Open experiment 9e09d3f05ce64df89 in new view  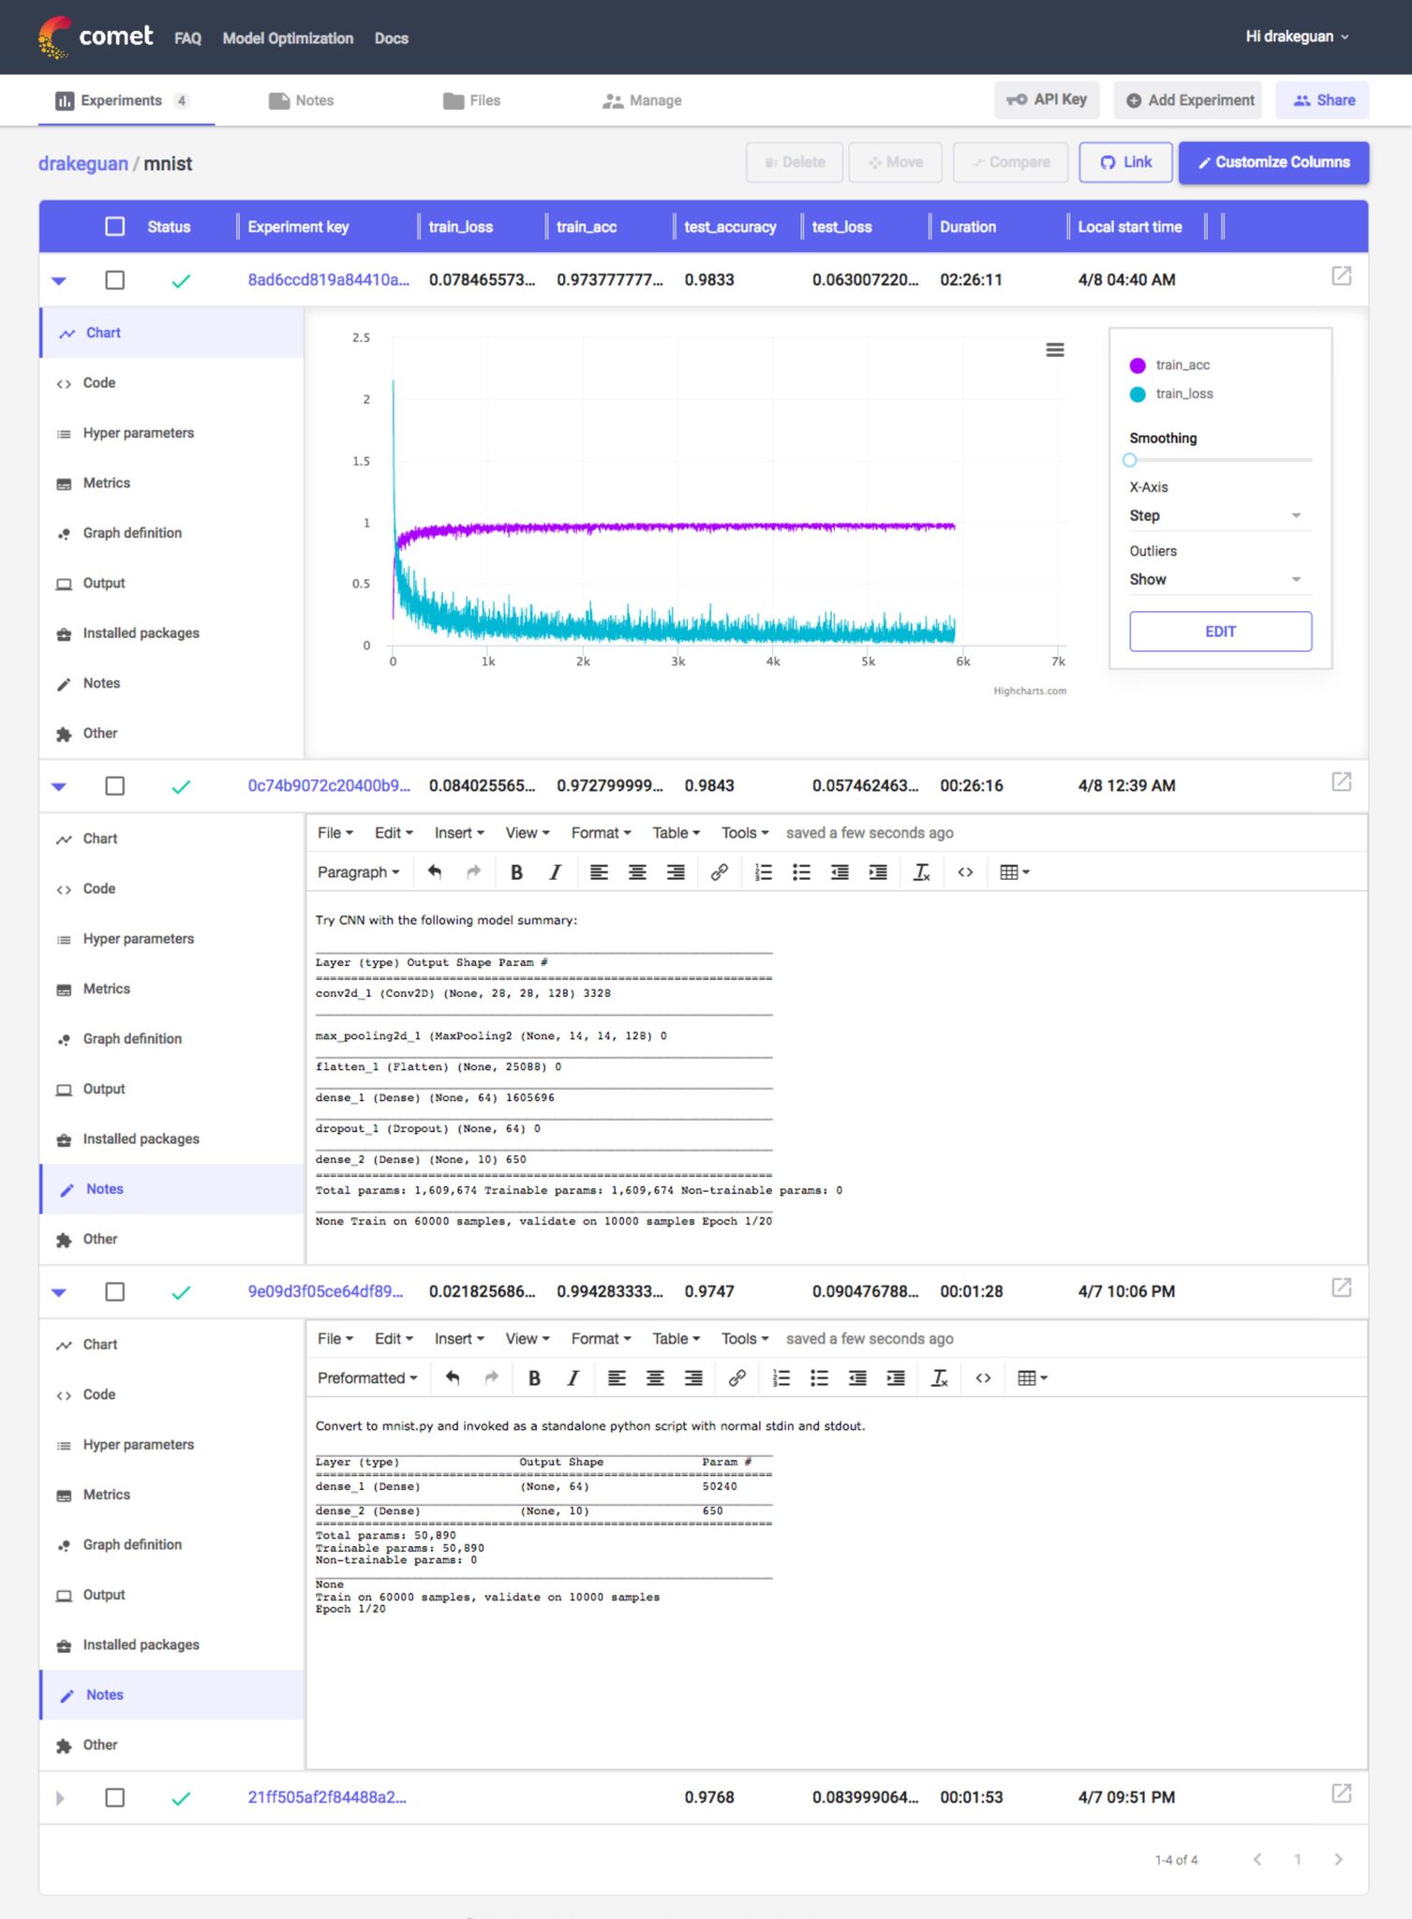tap(1341, 1287)
